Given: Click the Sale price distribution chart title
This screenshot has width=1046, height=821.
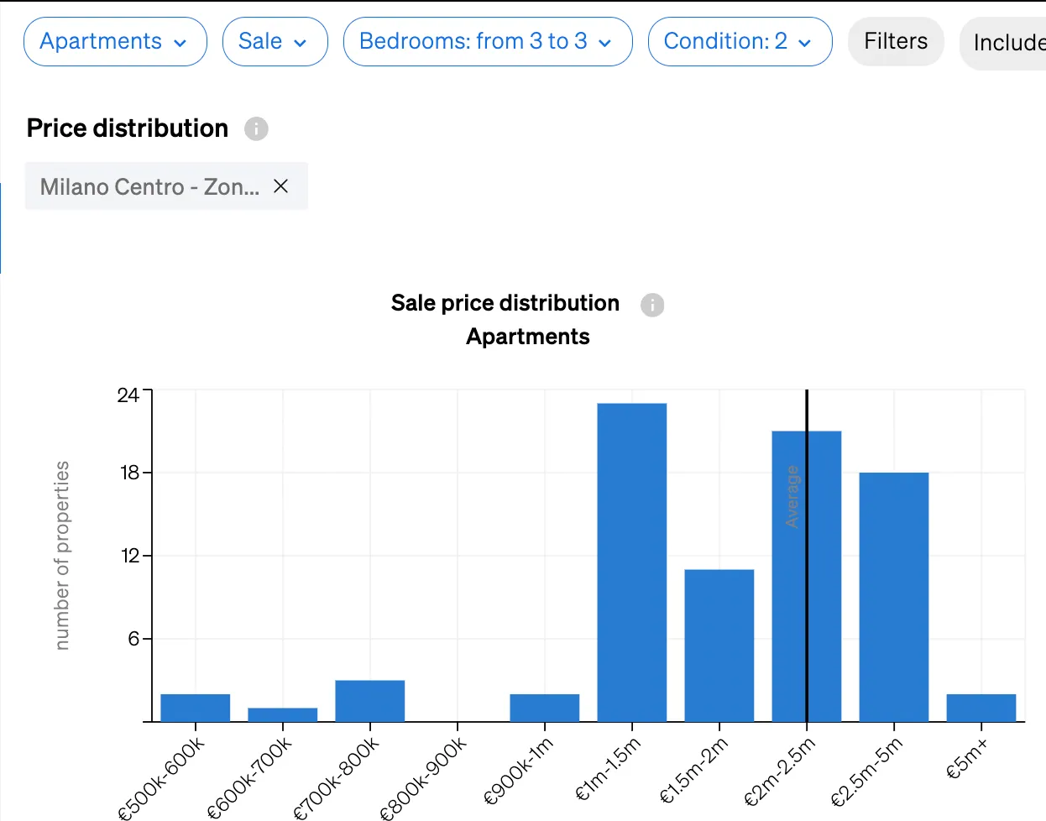Looking at the screenshot, I should click(x=505, y=303).
